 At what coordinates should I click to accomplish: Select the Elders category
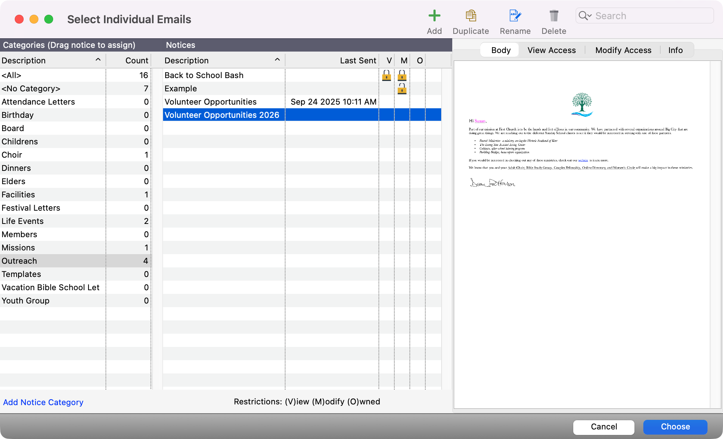click(x=75, y=181)
